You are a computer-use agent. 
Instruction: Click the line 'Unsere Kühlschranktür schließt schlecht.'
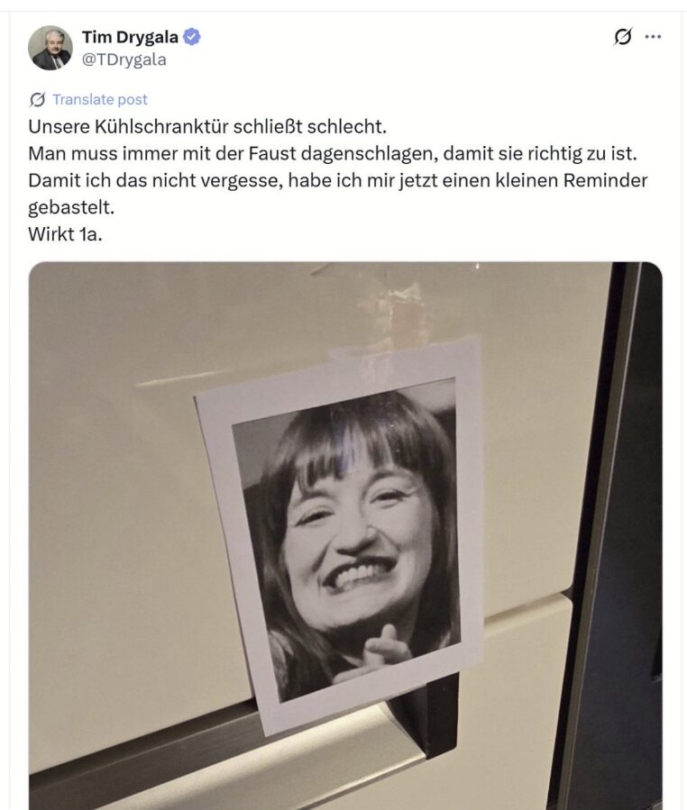coord(207,126)
